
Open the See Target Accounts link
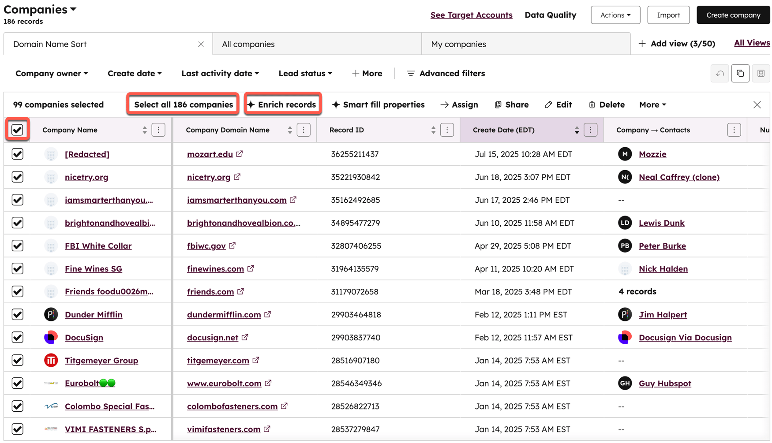tap(471, 15)
